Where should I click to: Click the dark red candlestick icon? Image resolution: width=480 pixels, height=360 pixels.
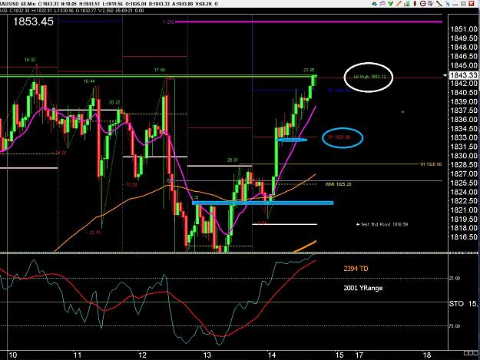coord(415,4)
